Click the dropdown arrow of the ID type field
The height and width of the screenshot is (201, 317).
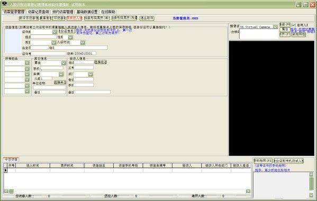[55, 32]
